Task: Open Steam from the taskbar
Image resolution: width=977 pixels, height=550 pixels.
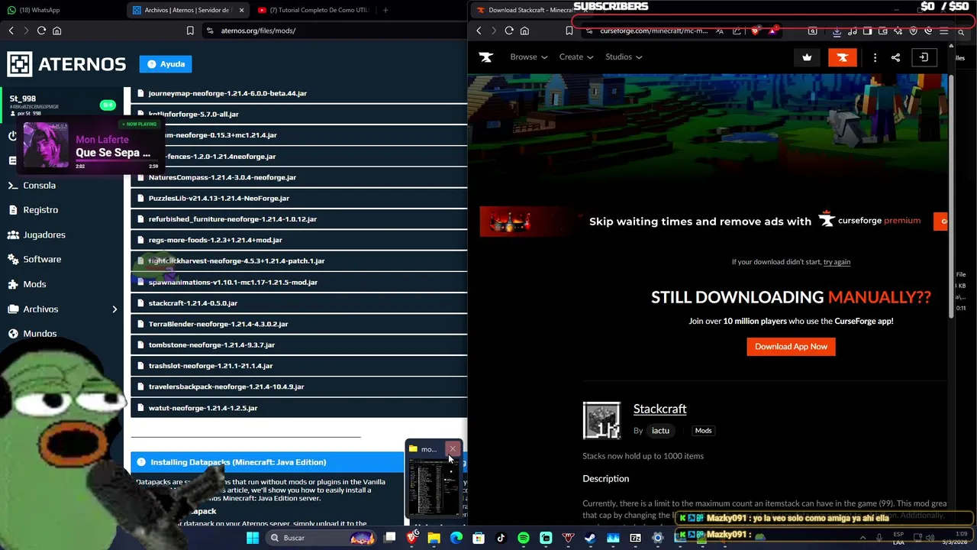Action: 590,538
